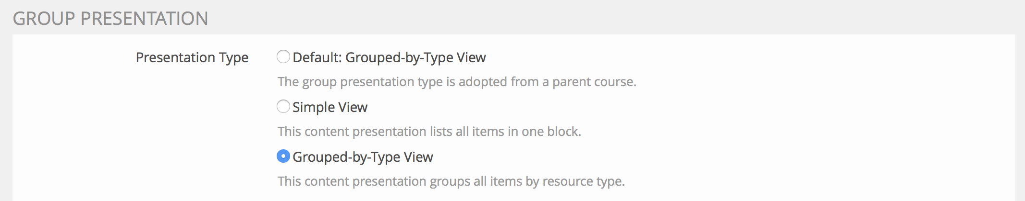Click the word 'PRESENTATION' in the section heading
Viewport: 1025px width, 201px height.
pos(144,19)
